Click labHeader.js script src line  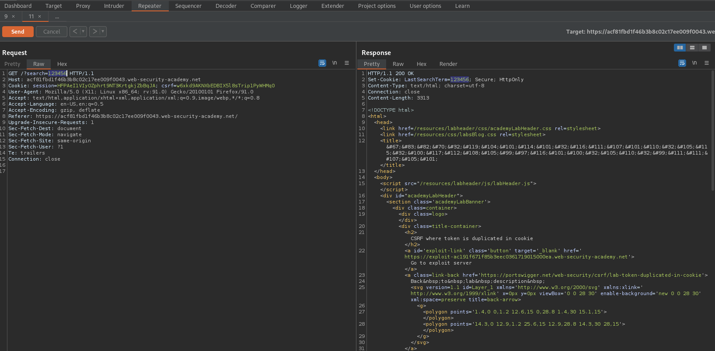point(458,183)
